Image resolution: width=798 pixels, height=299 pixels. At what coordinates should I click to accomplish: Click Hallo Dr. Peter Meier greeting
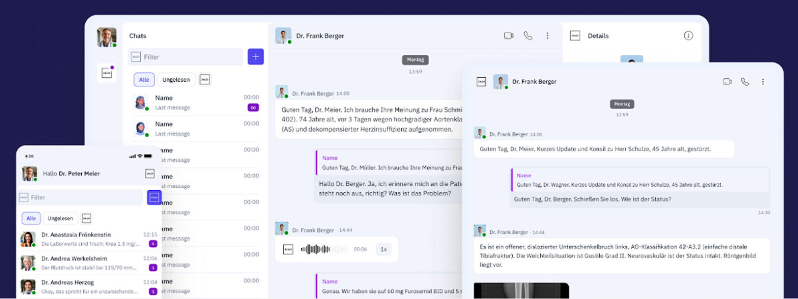(71, 173)
